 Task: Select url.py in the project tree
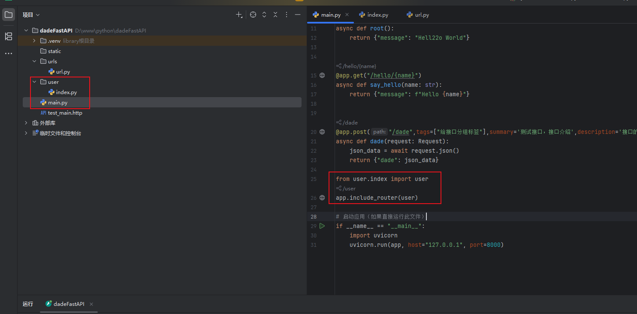coord(63,72)
